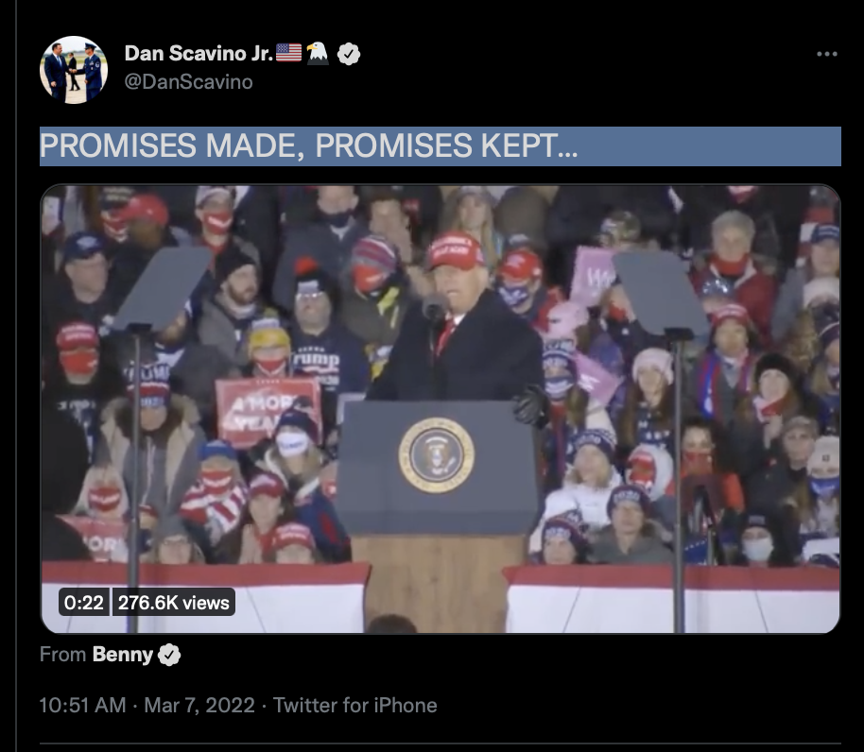Viewport: 864px width, 752px height.
Task: Open the Twitter for iPhone source link
Action: 355,705
